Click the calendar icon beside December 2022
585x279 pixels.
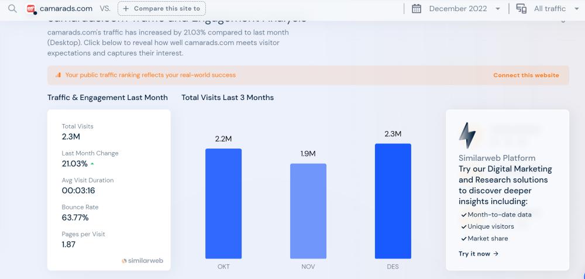tap(417, 9)
